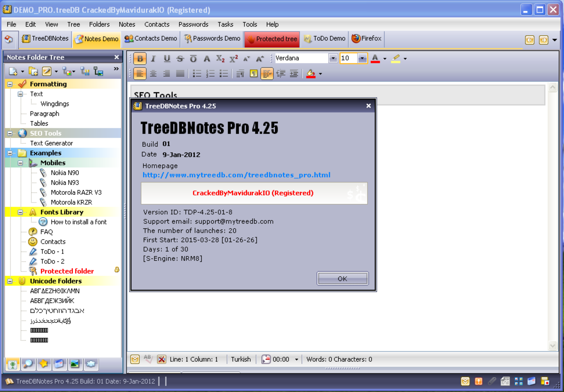Switch to Contacts Demo tab

(x=151, y=38)
